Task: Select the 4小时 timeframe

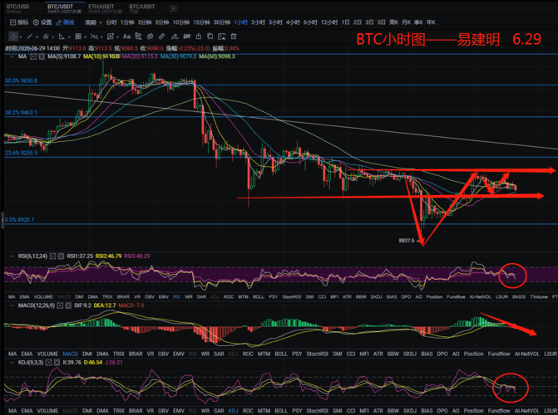Action: 292,22
